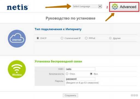The image size is (140, 99).
Task: Click the Безопасность label
Action: (57, 74)
